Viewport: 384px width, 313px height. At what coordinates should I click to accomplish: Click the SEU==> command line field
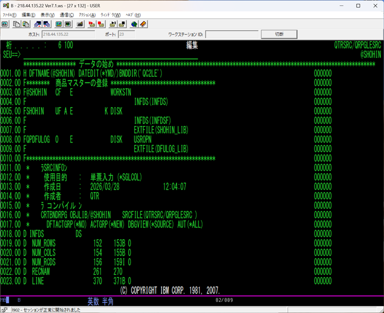pos(108,54)
